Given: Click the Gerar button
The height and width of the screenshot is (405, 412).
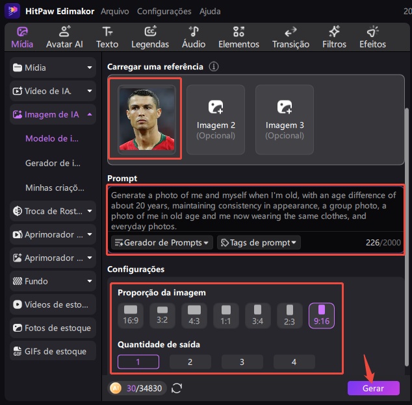Looking at the screenshot, I should [x=374, y=388].
